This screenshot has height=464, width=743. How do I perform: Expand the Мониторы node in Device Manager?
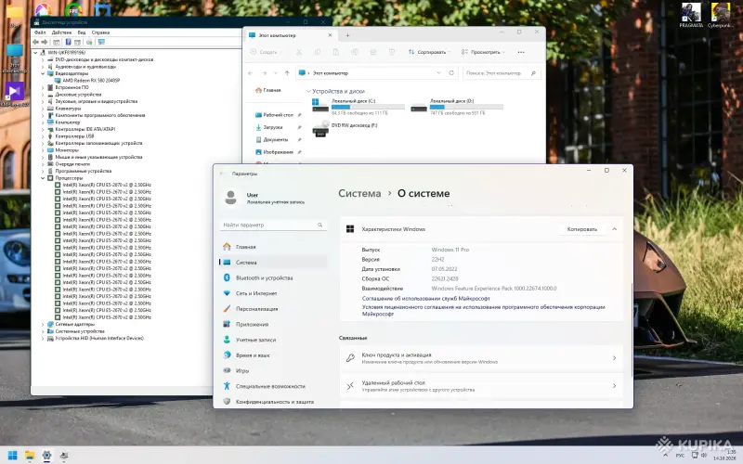coord(43,150)
